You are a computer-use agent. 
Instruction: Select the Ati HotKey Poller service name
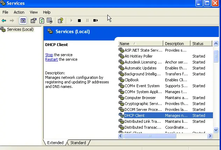click(x=138, y=56)
